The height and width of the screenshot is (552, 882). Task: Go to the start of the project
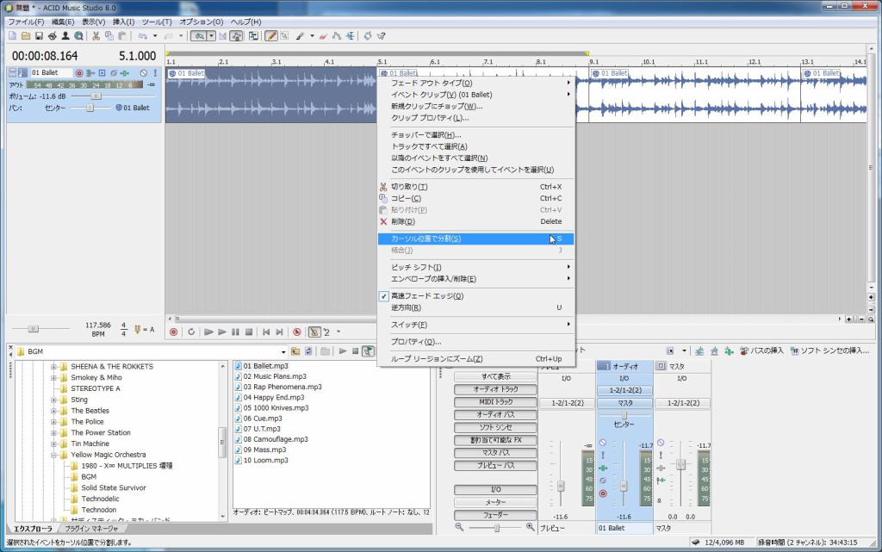pos(266,332)
